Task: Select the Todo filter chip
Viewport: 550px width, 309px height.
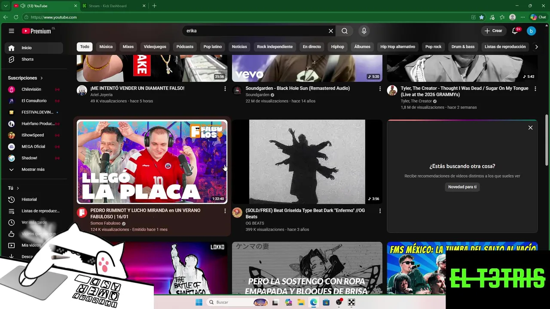Action: click(x=85, y=47)
